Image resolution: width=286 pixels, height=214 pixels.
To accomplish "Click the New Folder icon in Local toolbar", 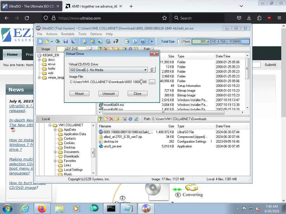I will click(x=106, y=119).
